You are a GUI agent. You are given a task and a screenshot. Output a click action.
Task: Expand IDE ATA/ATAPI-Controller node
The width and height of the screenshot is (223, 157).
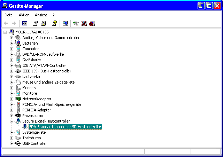[x=11, y=65]
